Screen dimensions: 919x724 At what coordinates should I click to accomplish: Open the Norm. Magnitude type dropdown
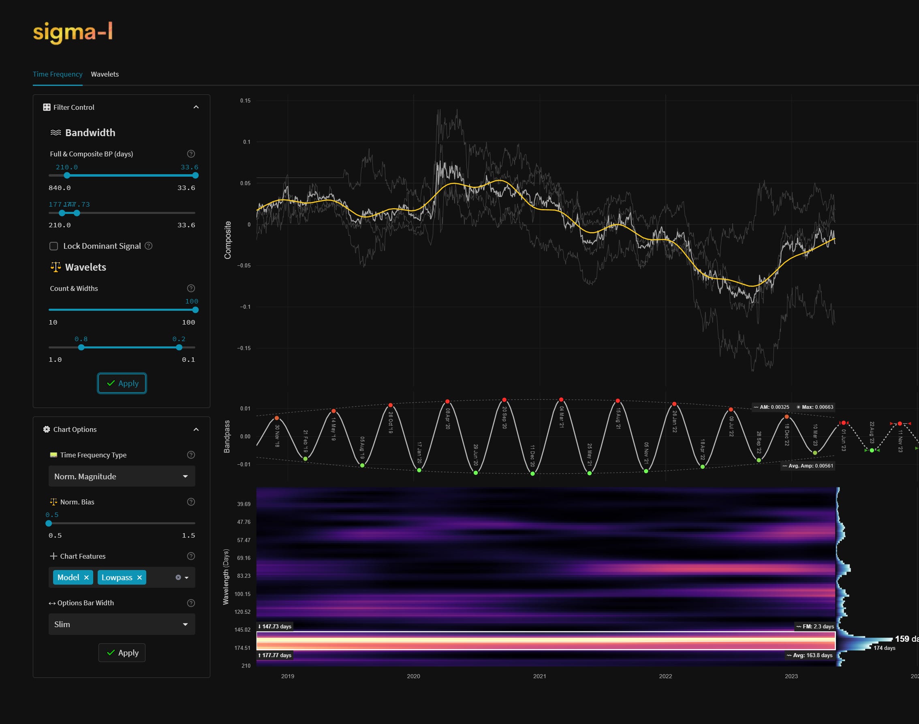point(122,476)
